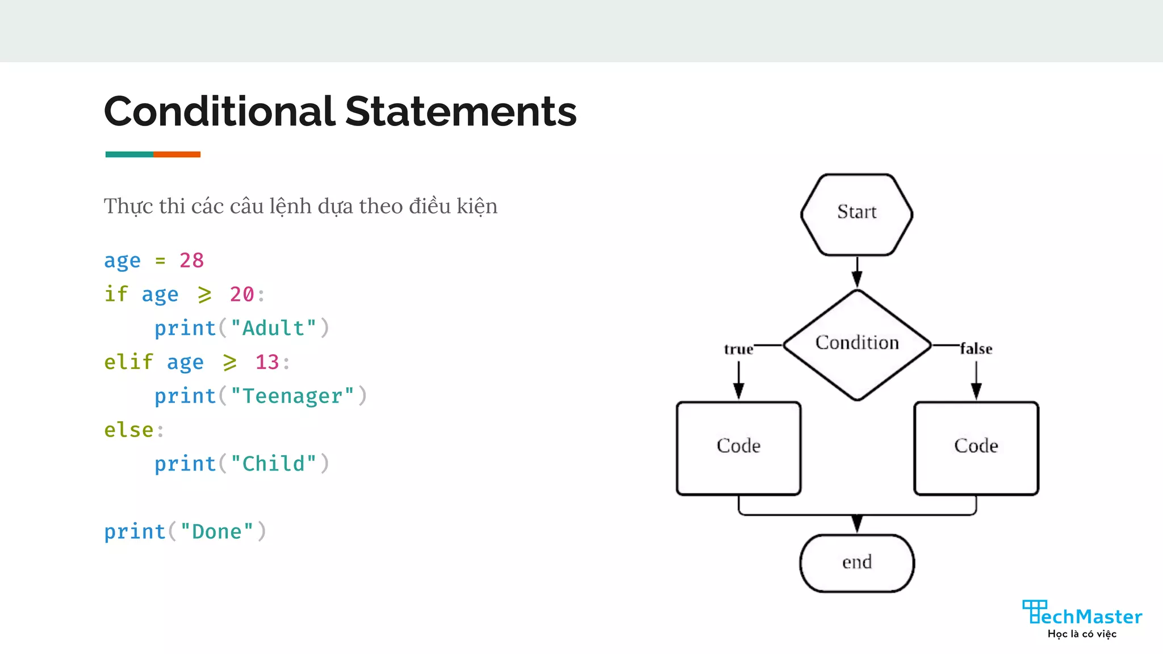
Task: Click the elif age ≥ 13 line
Action: [x=196, y=362]
